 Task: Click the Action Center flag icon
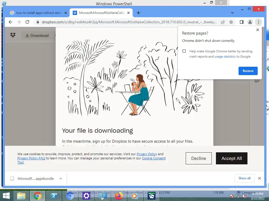(232, 196)
